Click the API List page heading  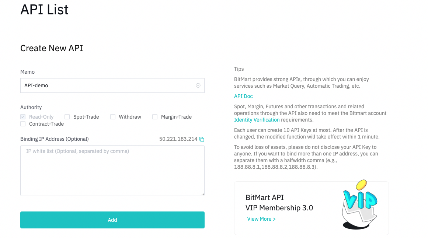click(x=45, y=10)
